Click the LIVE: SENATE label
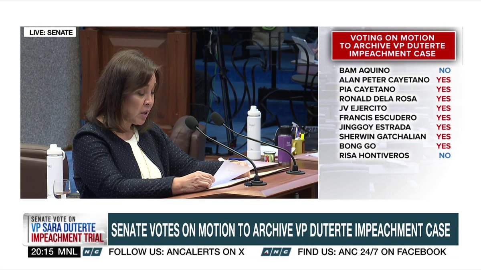Viewport: 481px width, 270px height. pos(50,32)
